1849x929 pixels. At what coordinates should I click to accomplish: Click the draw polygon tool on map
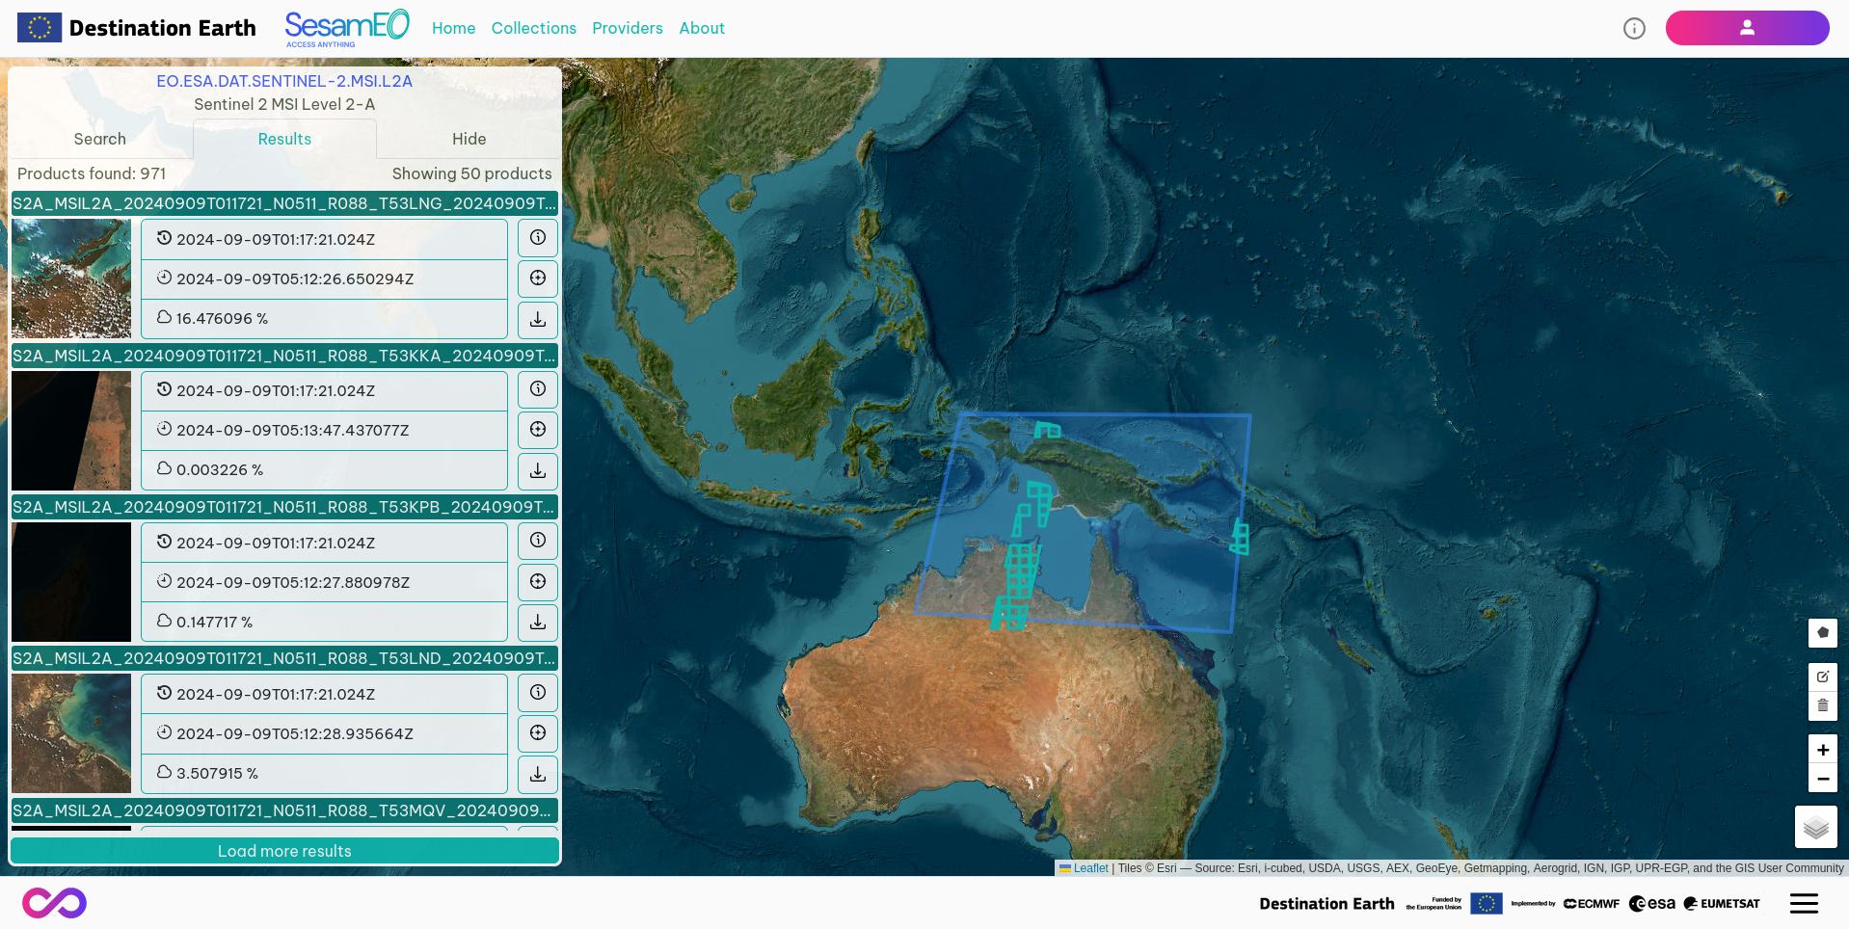point(1822,633)
